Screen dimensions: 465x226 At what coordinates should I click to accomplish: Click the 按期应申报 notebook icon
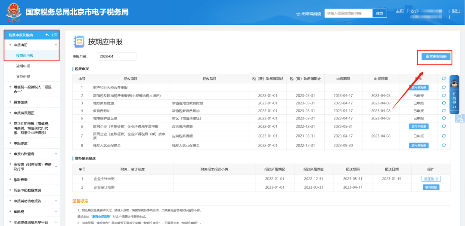click(79, 42)
